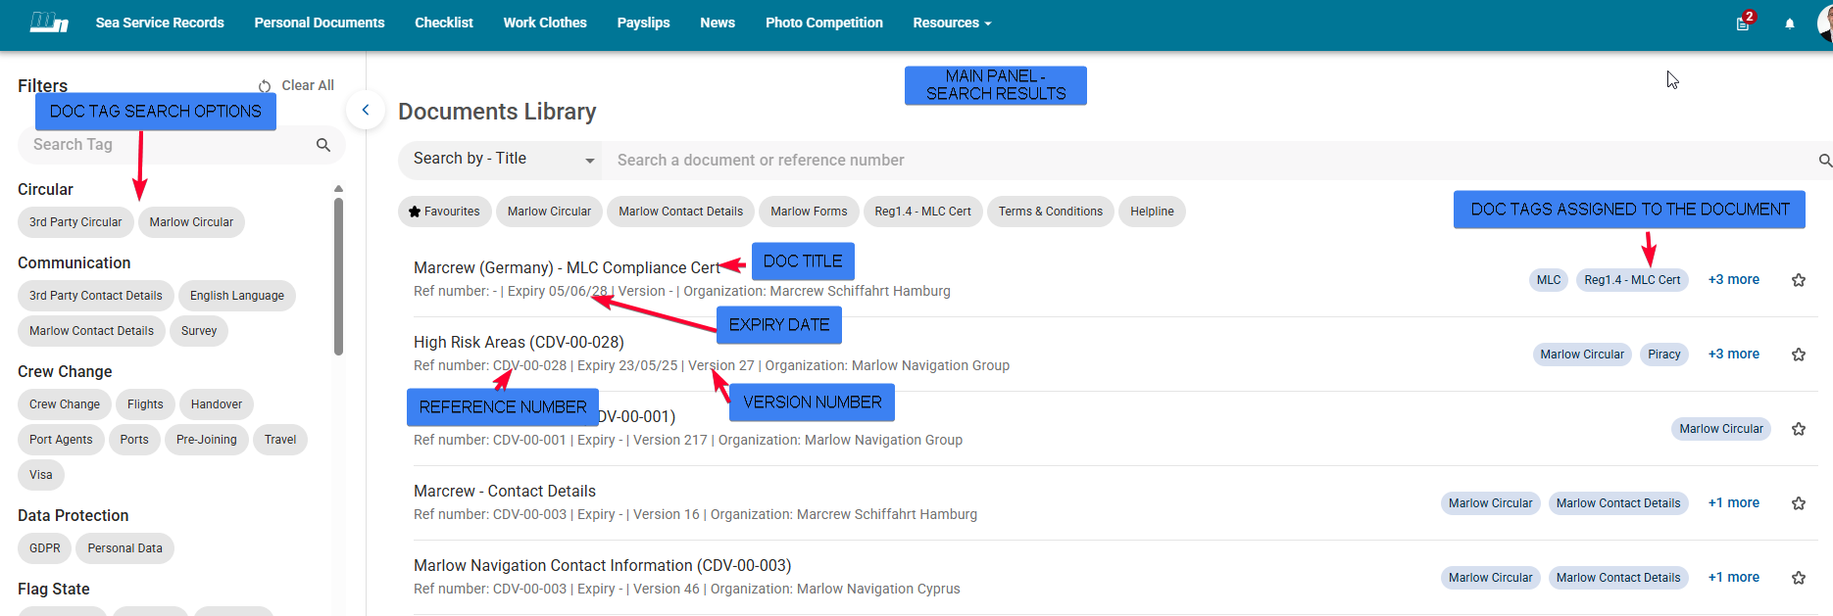
Task: Filter by English Language tag
Action: click(x=237, y=296)
